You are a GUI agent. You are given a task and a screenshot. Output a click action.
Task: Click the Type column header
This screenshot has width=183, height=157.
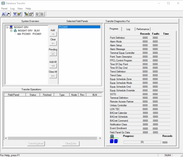[x=62, y=95]
